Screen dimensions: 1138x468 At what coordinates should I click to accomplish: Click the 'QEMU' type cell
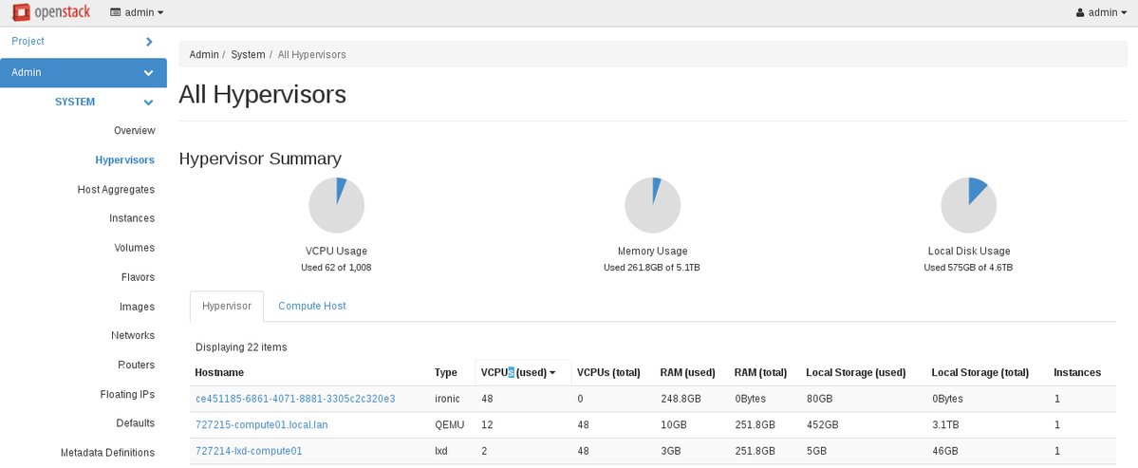(x=449, y=425)
